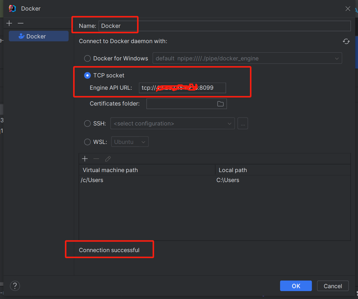Open the npipe docker_engine dropdown
Image resolution: width=358 pixels, height=299 pixels.
coord(247,58)
